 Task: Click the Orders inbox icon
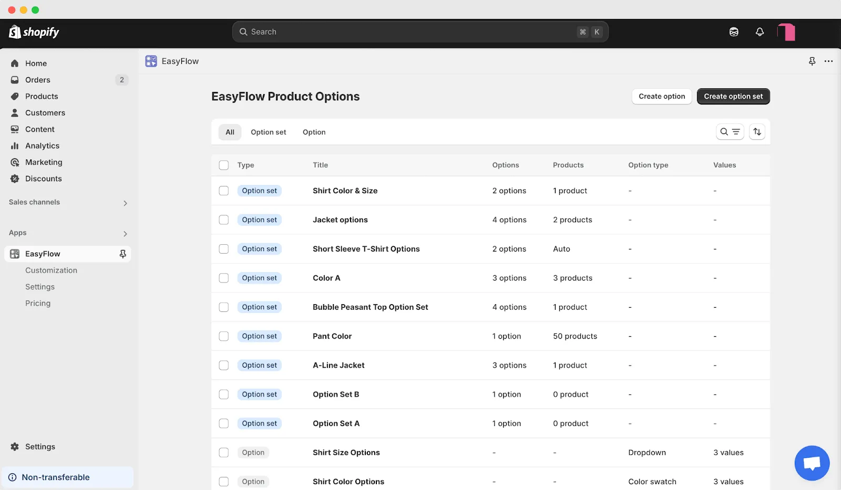point(15,80)
